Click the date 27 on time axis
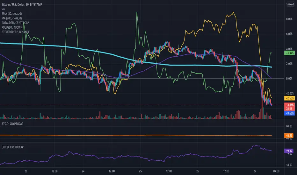This screenshot has width=297, height=175. [x=255, y=171]
